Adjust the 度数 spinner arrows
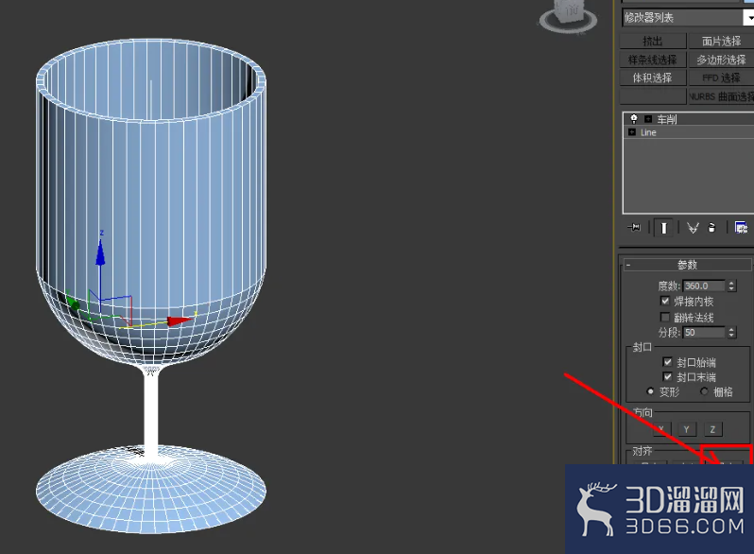 (731, 286)
